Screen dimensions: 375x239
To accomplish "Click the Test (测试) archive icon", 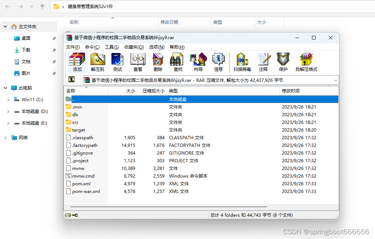I will tap(117, 62).
